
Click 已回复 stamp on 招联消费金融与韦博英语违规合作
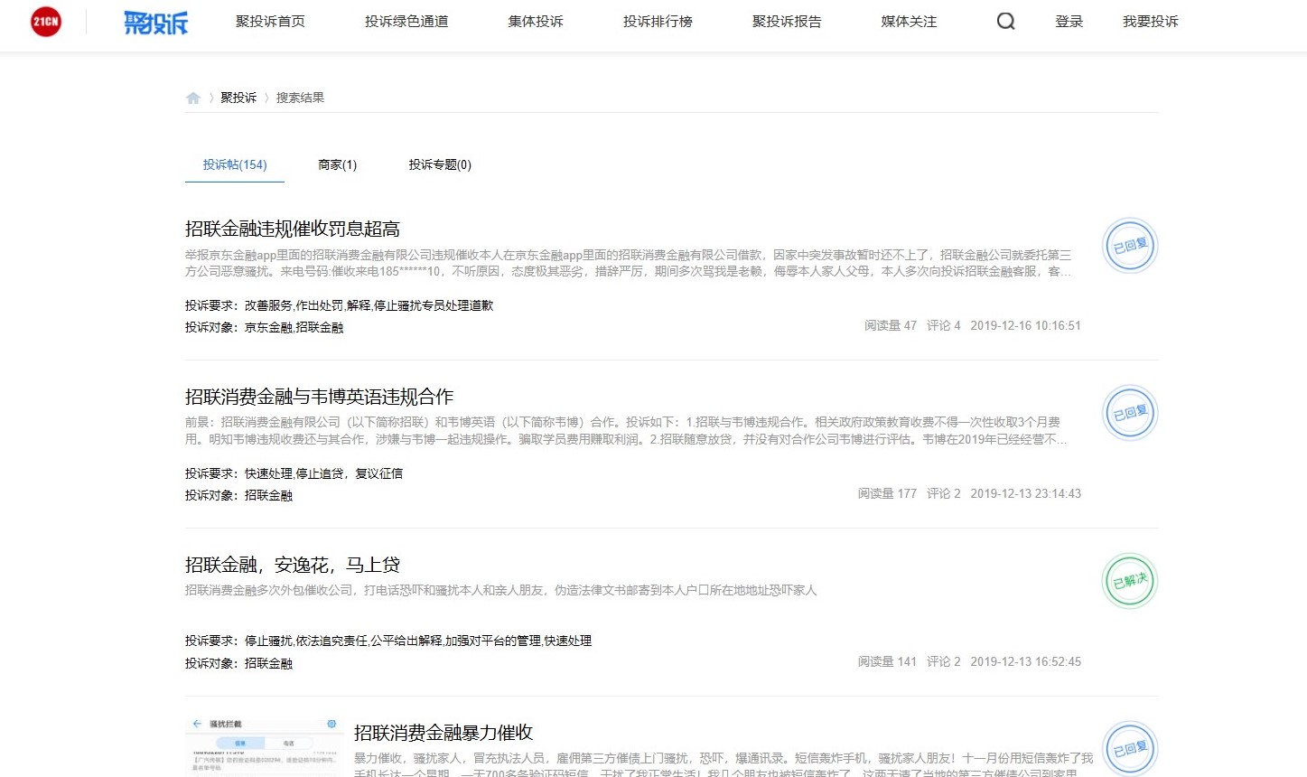point(1130,413)
